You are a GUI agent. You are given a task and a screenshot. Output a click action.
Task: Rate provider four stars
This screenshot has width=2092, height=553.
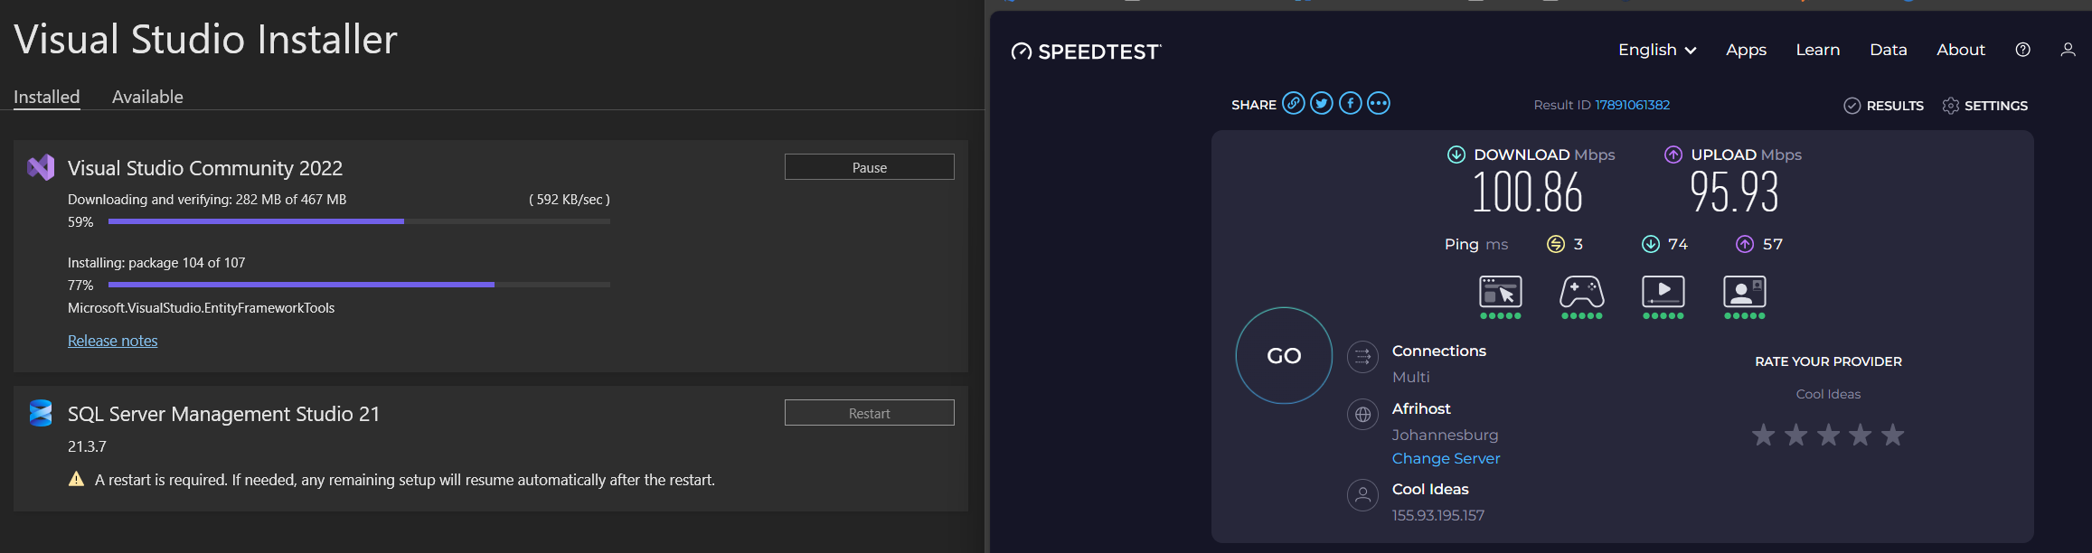pos(1861,436)
